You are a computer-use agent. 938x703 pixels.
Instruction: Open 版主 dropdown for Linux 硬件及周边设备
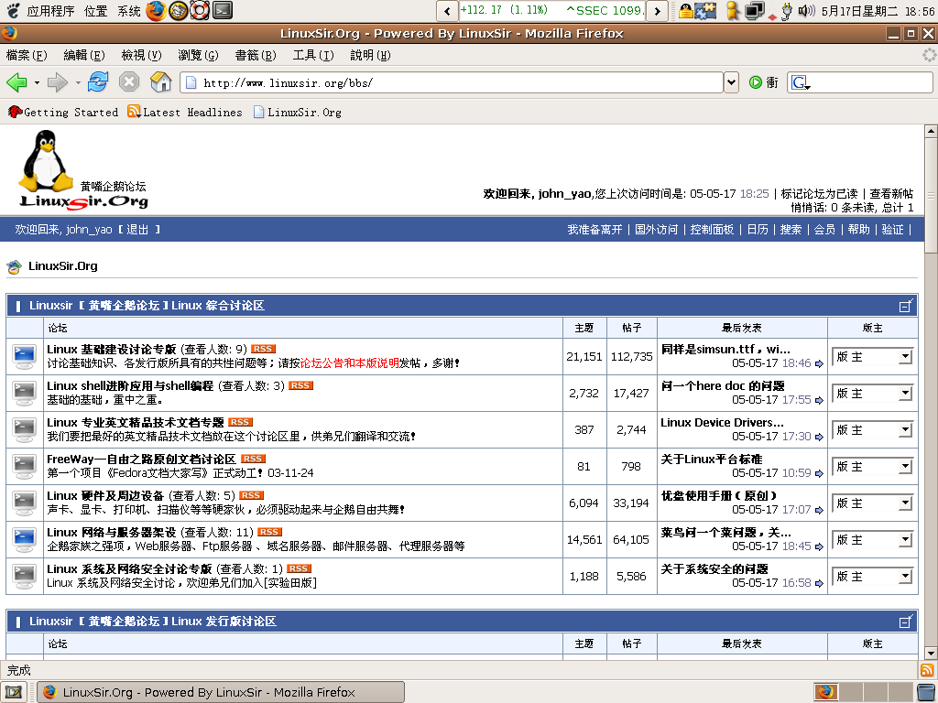[872, 503]
